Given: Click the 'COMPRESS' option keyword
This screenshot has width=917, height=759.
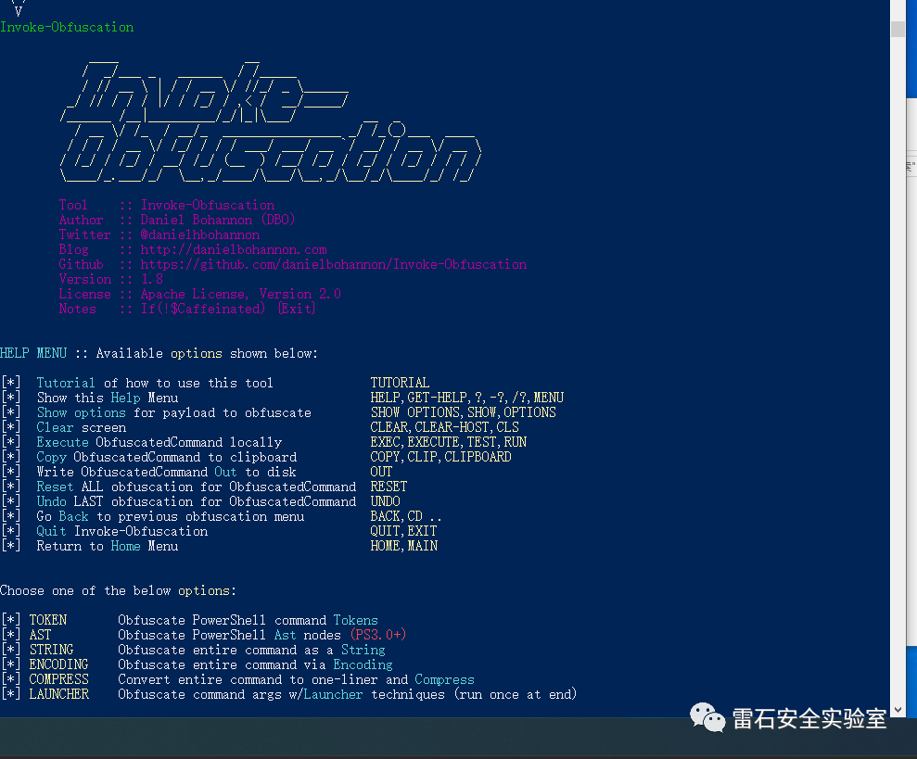Looking at the screenshot, I should [59, 679].
